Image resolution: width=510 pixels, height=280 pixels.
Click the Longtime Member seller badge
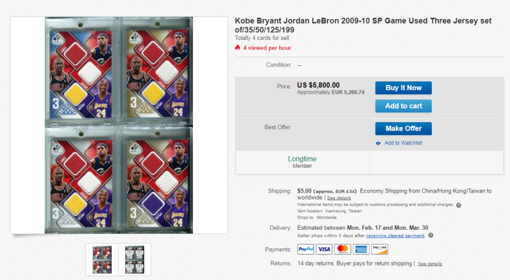[302, 162]
